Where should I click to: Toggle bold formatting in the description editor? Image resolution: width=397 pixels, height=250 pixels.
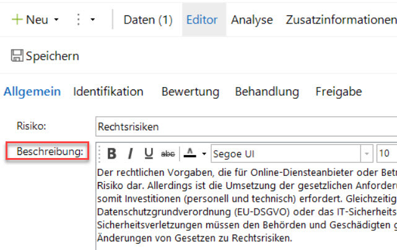coord(112,153)
